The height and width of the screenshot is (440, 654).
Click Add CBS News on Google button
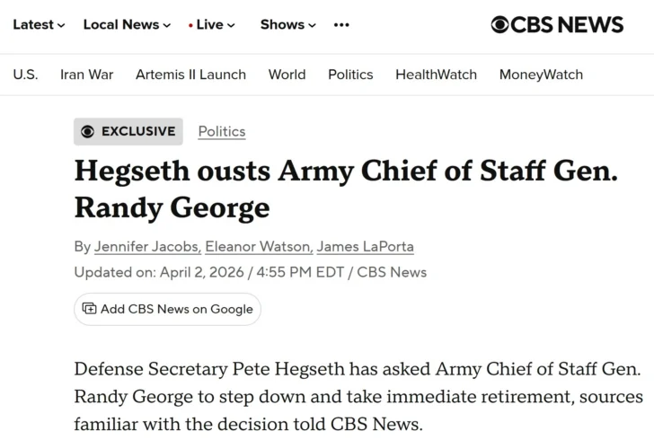point(167,309)
